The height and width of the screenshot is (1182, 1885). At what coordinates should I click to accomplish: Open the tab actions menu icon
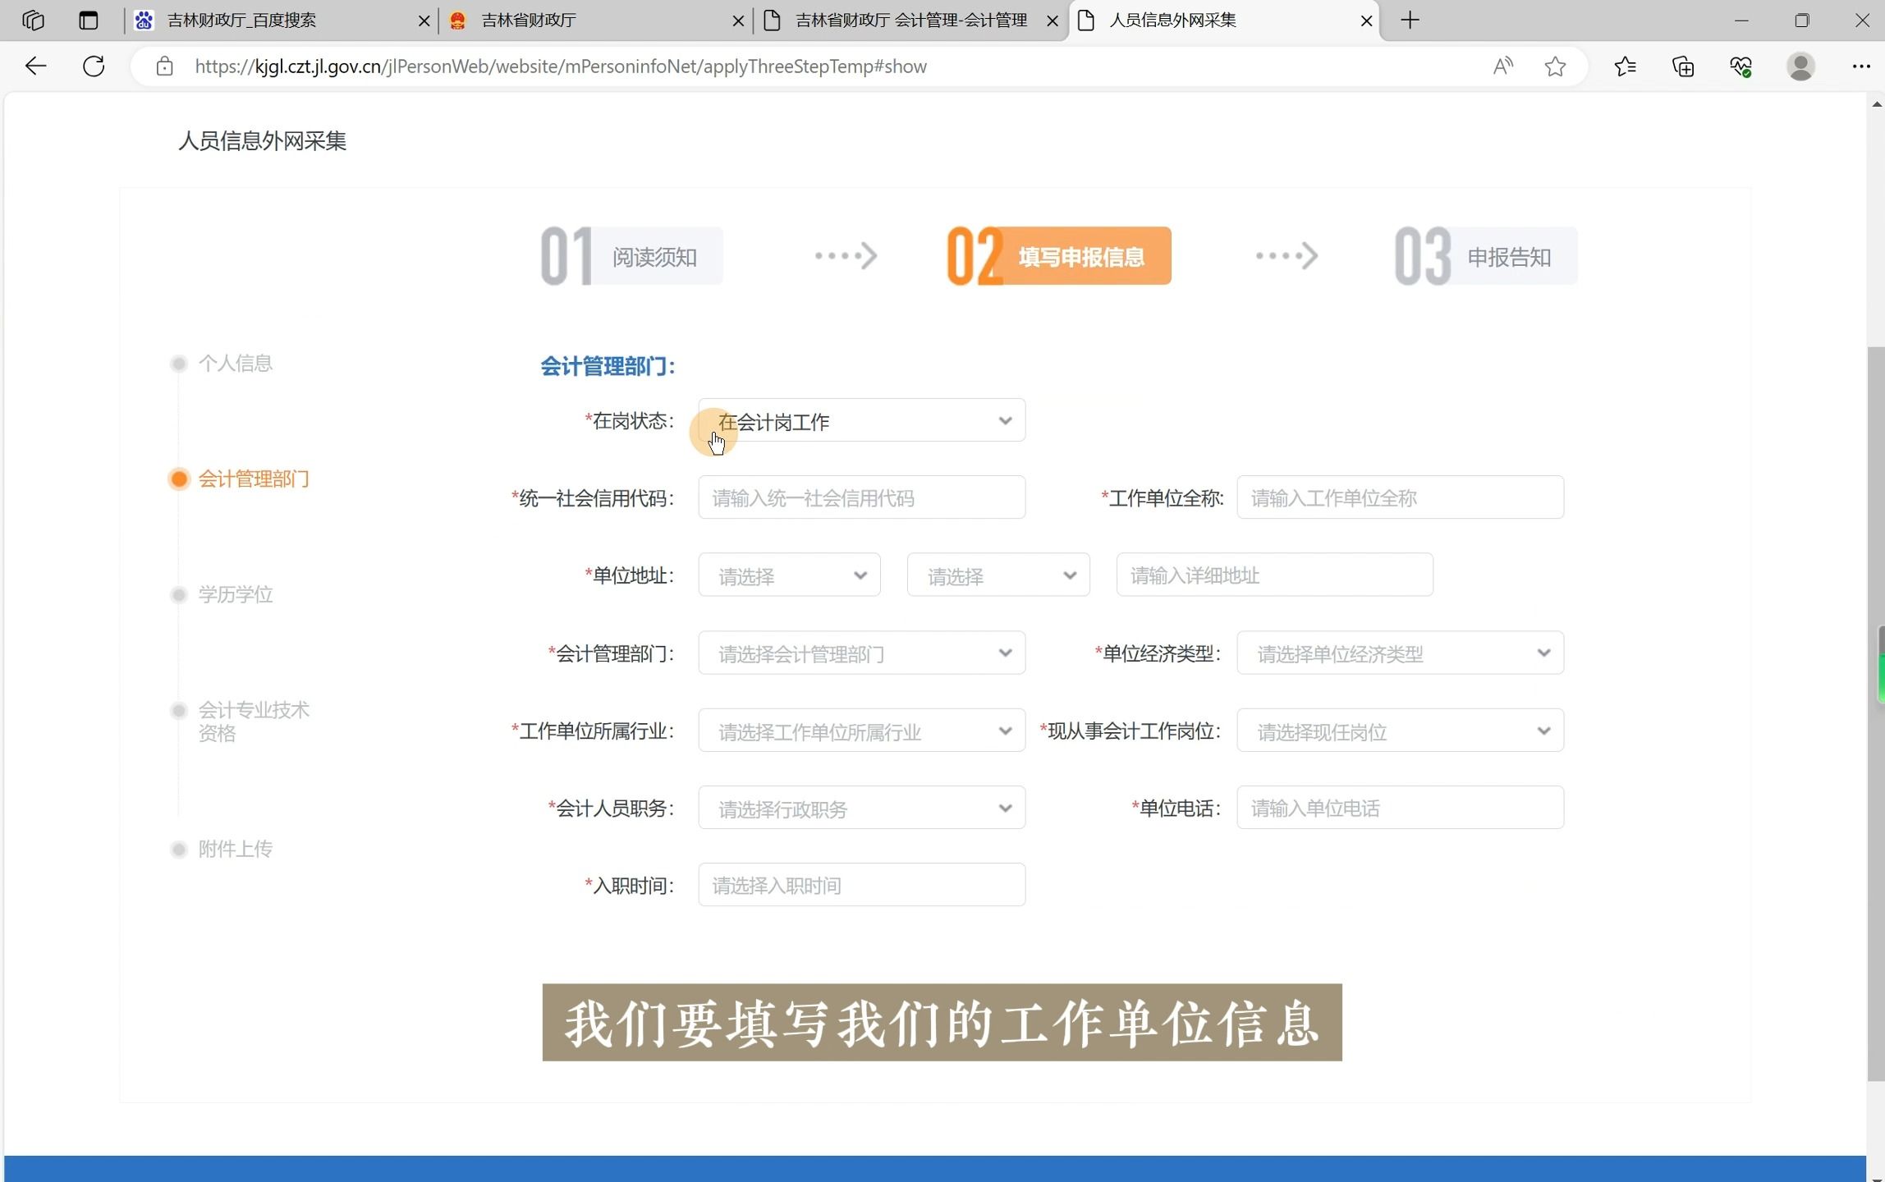(x=89, y=21)
